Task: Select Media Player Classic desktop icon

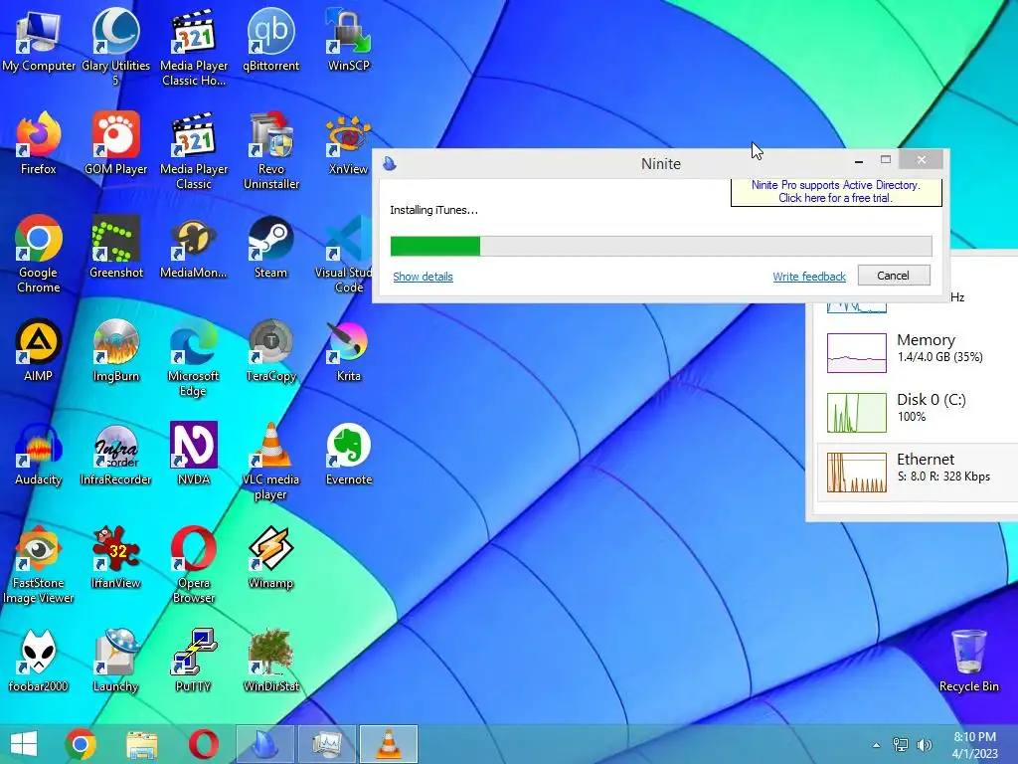Action: click(x=194, y=149)
